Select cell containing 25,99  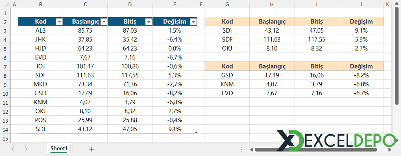pos(85,121)
